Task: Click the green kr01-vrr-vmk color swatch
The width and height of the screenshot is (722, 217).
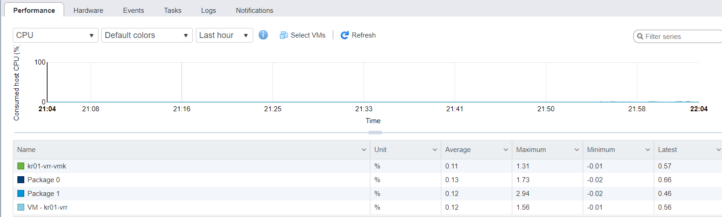Action: (x=21, y=166)
